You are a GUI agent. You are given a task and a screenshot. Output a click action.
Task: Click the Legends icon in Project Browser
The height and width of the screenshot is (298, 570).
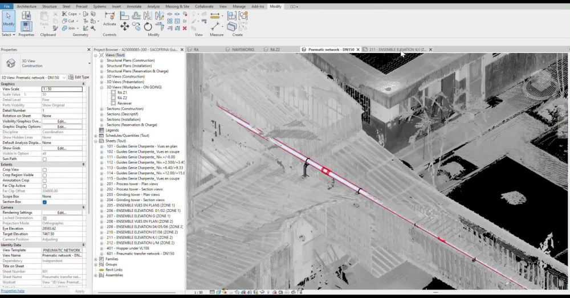coord(101,130)
